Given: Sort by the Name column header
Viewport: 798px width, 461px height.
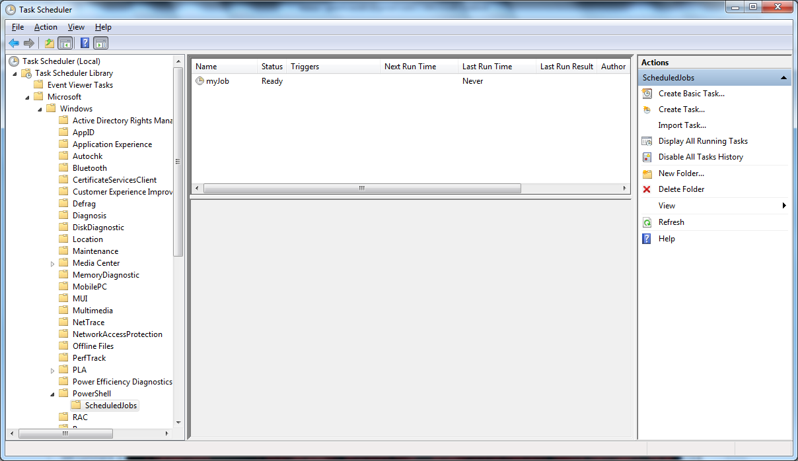Looking at the screenshot, I should (224, 67).
